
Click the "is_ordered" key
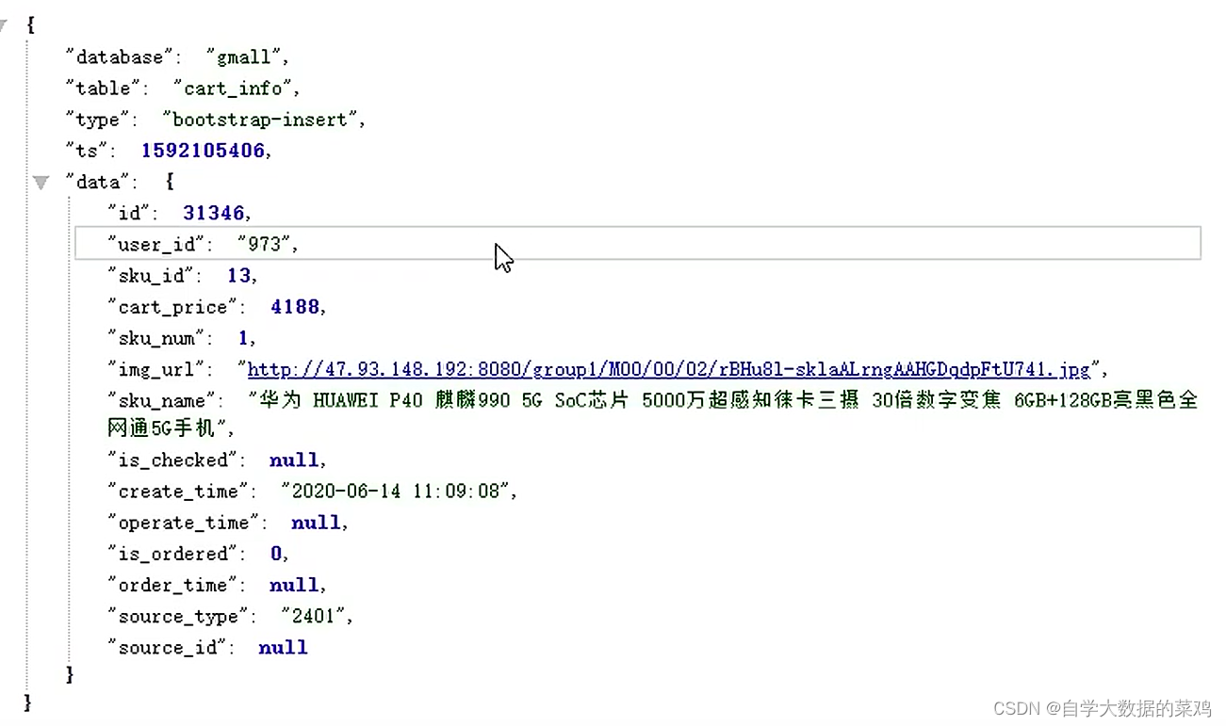172,554
